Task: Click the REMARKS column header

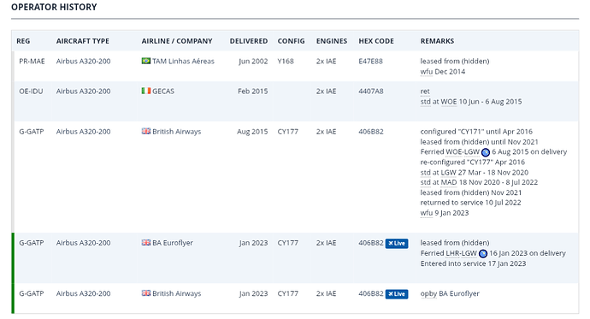Action: pyautogui.click(x=437, y=41)
